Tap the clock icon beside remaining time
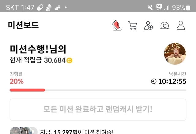Image resolution: width=196 pixels, height=134 pixels. pyautogui.click(x=154, y=81)
